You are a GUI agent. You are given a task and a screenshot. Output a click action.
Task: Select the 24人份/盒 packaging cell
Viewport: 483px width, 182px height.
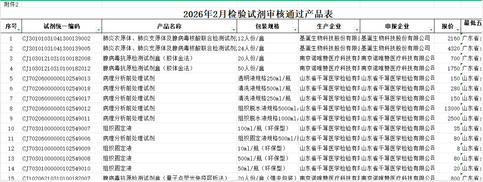tap(267, 48)
